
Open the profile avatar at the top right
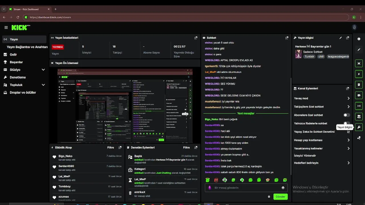[354, 28]
